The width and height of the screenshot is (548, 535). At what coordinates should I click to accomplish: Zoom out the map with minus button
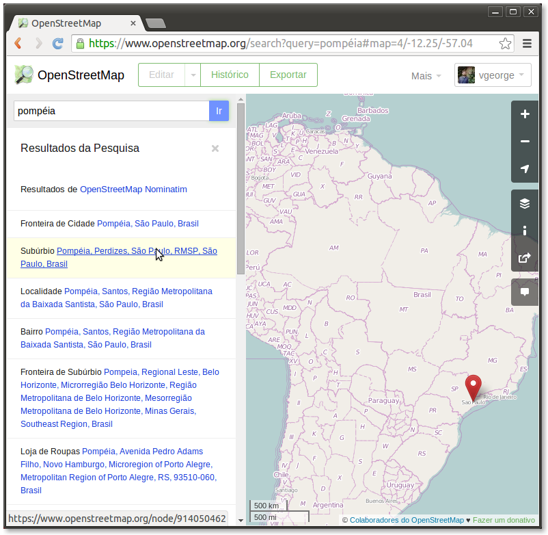(x=525, y=142)
